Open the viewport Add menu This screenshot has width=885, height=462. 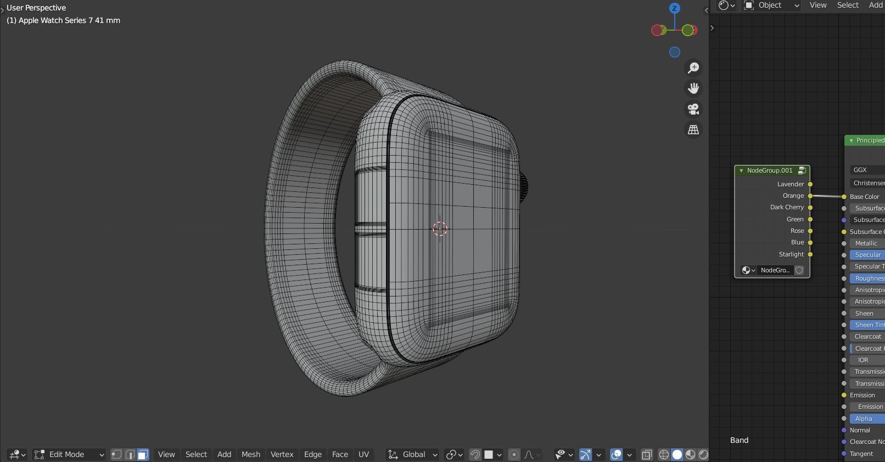[224, 454]
